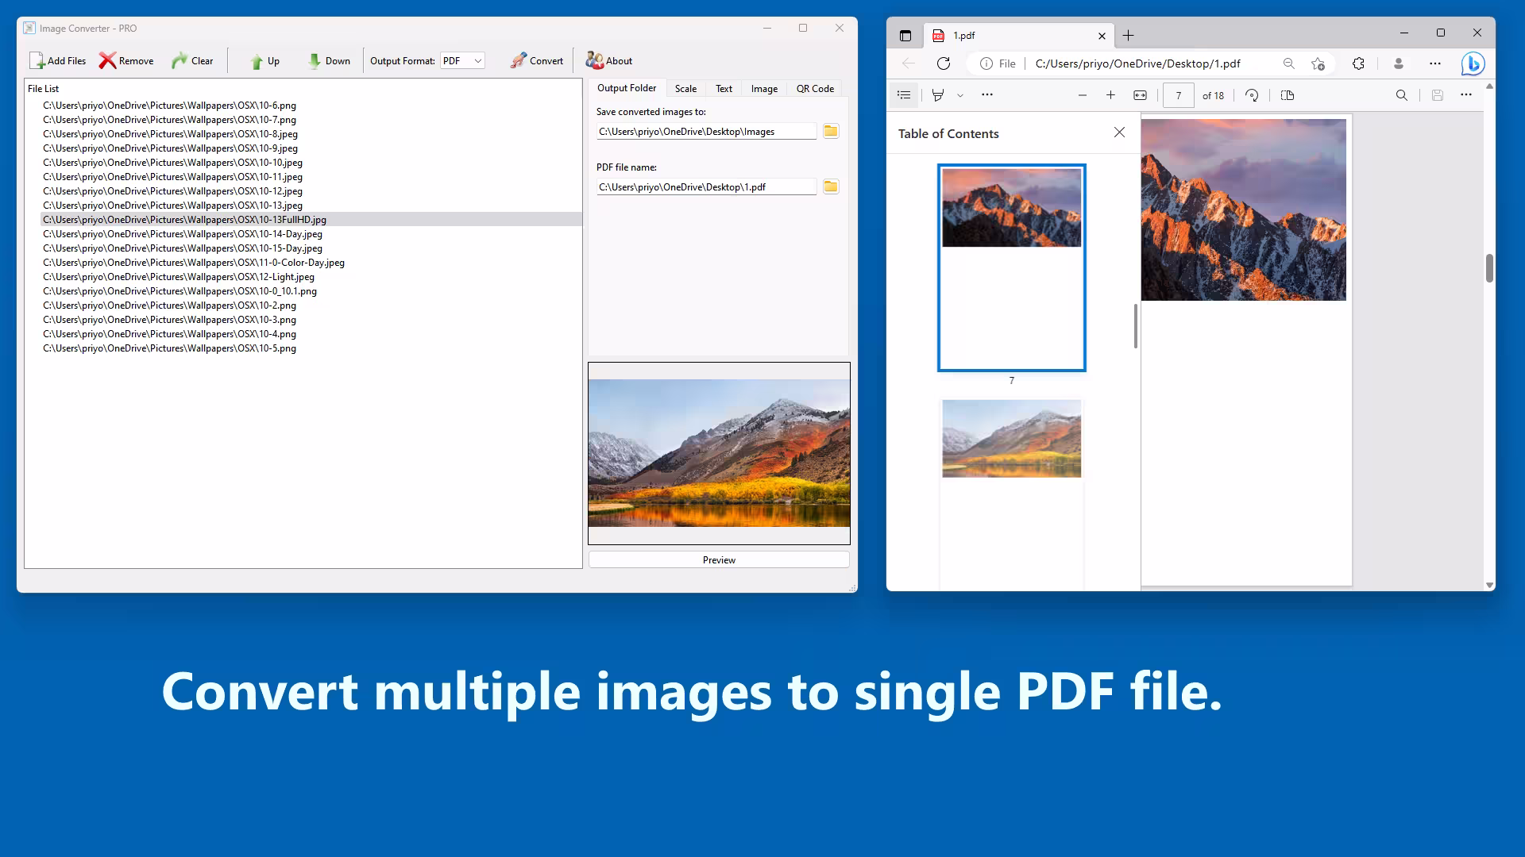1525x857 pixels.
Task: Rotate the PDF page
Action: pos(1252,95)
